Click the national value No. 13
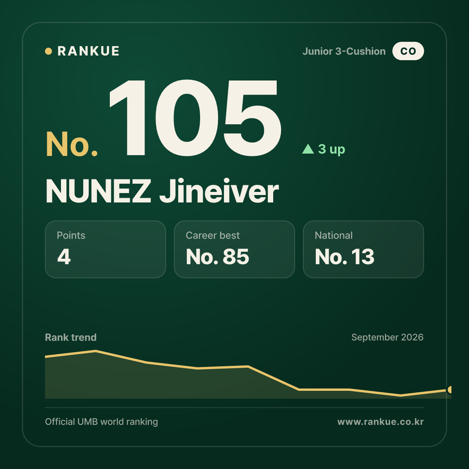 [x=344, y=257]
